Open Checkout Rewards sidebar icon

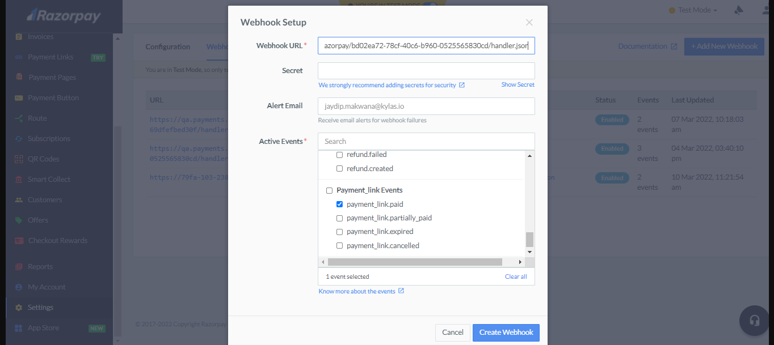19,241
